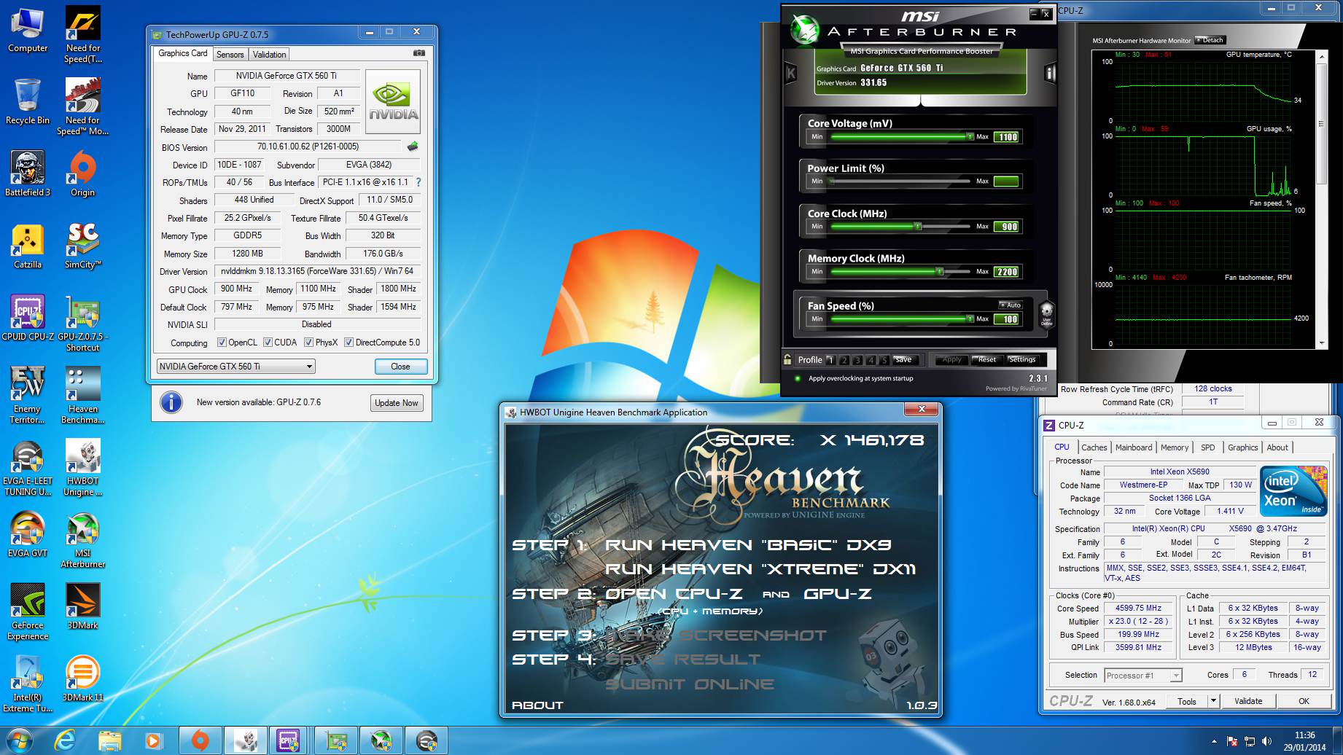Image resolution: width=1343 pixels, height=755 pixels.
Task: Open Windows Explorer folder in taskbar
Action: pyautogui.click(x=109, y=741)
